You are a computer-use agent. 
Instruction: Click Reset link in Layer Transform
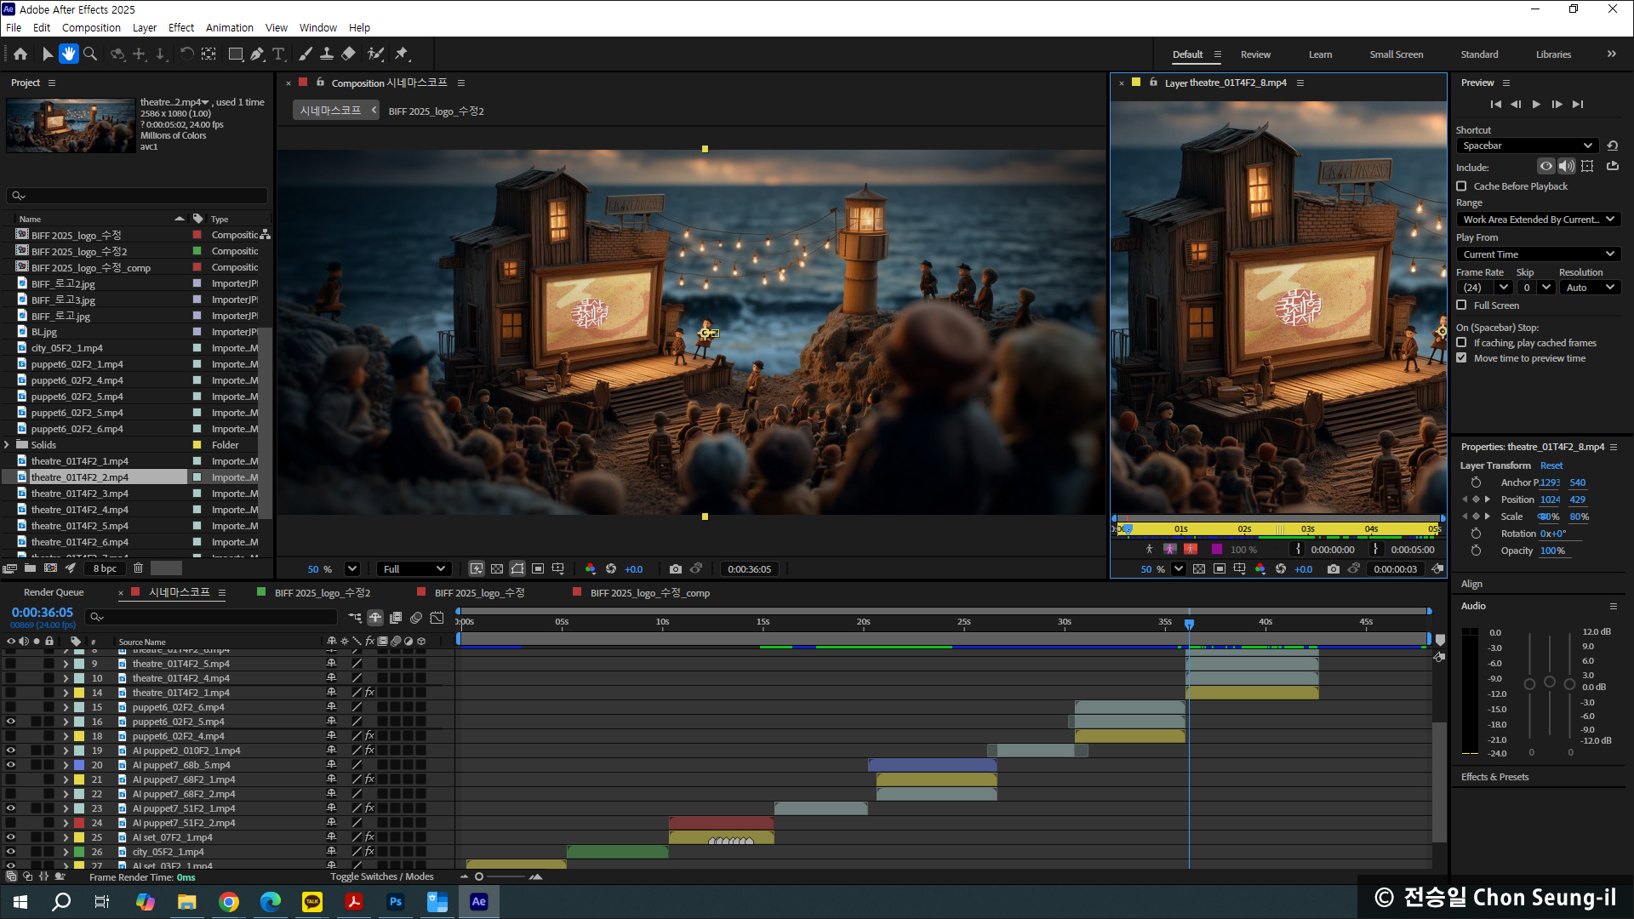coord(1551,465)
